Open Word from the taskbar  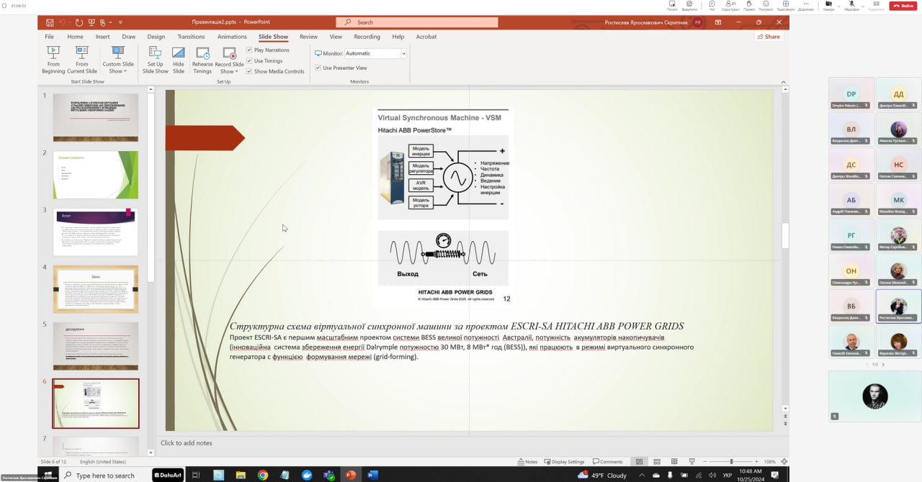(x=372, y=475)
